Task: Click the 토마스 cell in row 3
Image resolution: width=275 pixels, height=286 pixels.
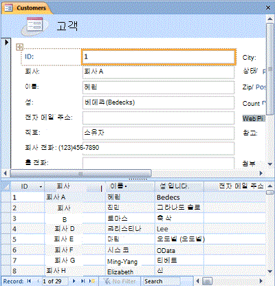Action: point(130,218)
